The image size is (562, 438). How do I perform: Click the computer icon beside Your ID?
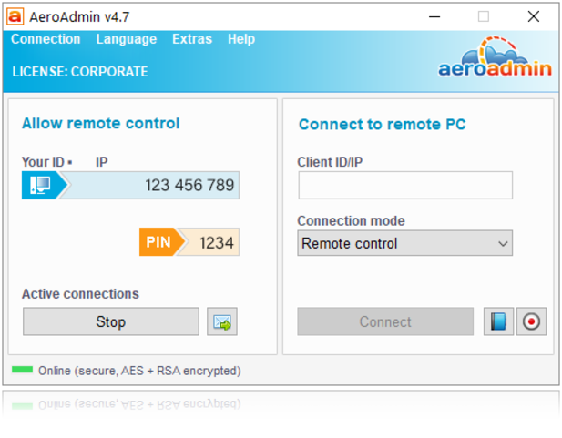[41, 185]
